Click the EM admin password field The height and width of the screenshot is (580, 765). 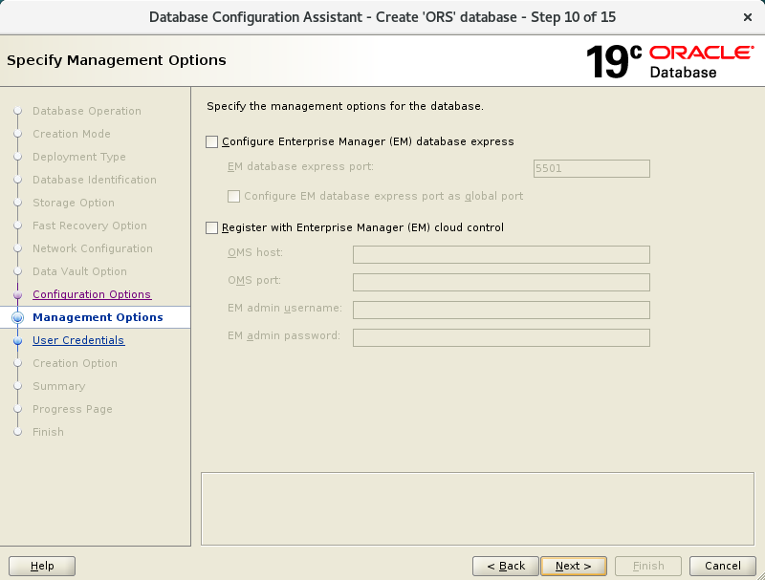tap(501, 337)
